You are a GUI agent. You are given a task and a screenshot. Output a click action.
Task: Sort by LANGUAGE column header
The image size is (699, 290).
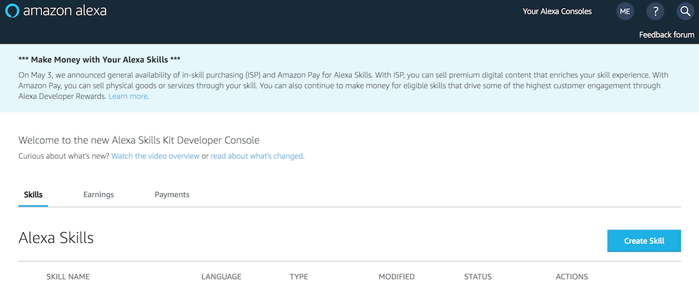[221, 277]
